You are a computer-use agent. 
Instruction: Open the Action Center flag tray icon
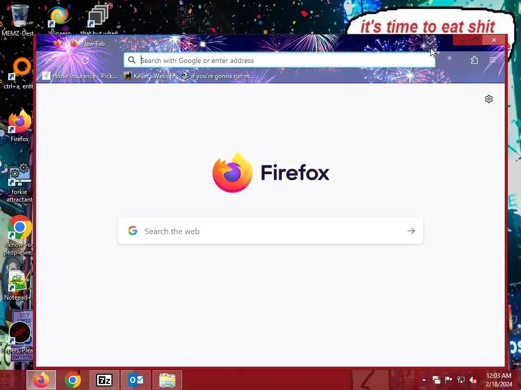(x=448, y=380)
